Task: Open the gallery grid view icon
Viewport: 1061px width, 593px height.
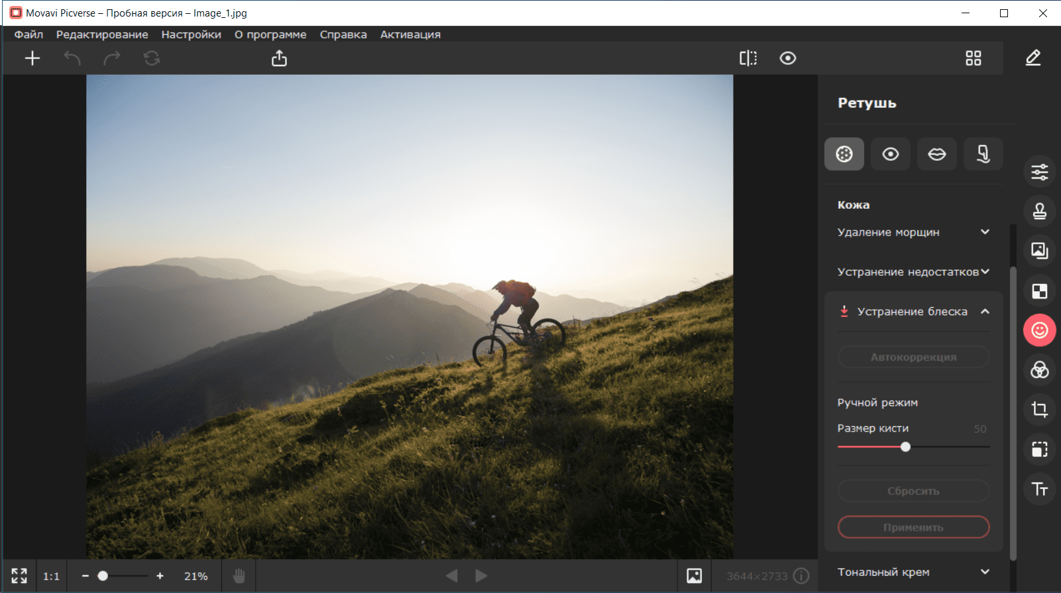Action: point(973,58)
